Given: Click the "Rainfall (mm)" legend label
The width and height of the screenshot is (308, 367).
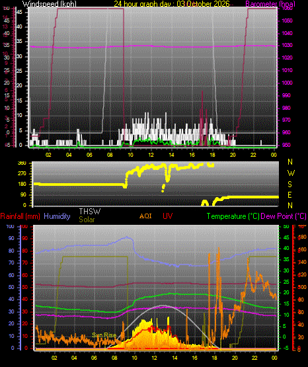Looking at the screenshot, I should tap(20, 216).
